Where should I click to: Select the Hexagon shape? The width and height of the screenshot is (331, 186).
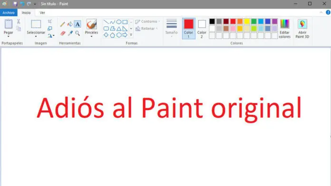[x=119, y=35]
